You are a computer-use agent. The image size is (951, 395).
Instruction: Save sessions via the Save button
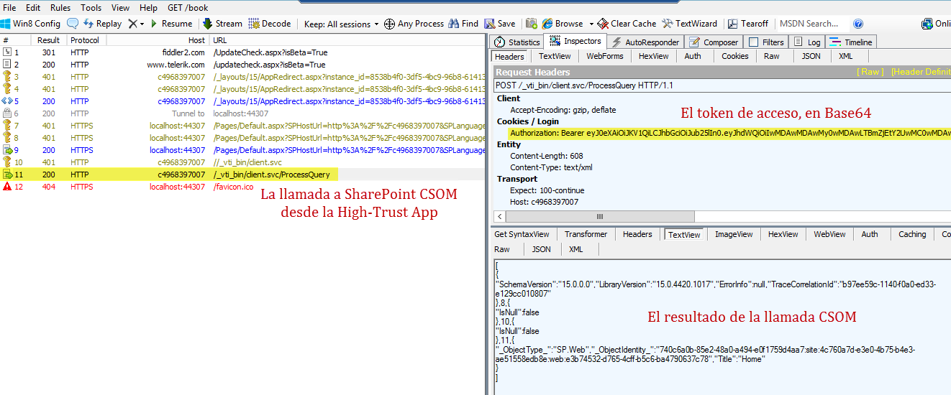click(500, 24)
